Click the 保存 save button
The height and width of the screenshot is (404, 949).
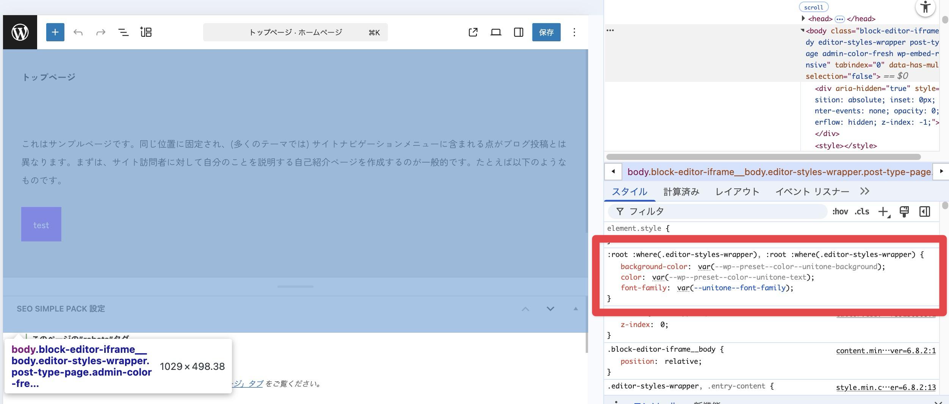(x=546, y=32)
